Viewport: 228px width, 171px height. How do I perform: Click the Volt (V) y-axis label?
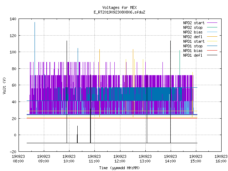pos(4,85)
